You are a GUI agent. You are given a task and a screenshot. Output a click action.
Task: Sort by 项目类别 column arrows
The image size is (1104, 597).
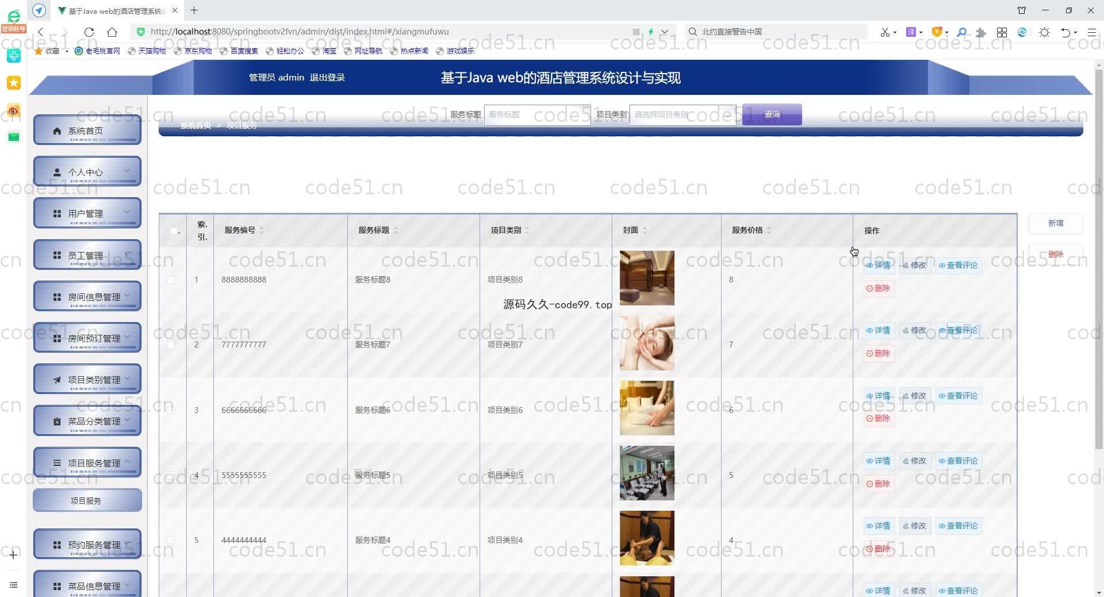527,230
